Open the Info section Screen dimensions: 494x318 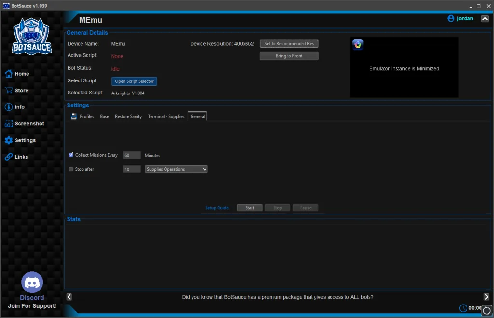tap(14, 107)
